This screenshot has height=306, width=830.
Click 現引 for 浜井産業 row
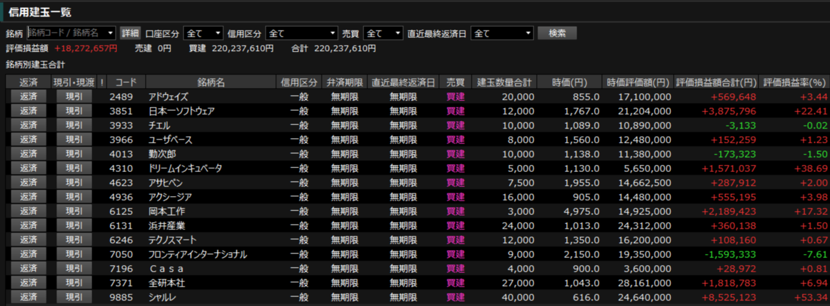pyautogui.click(x=74, y=225)
